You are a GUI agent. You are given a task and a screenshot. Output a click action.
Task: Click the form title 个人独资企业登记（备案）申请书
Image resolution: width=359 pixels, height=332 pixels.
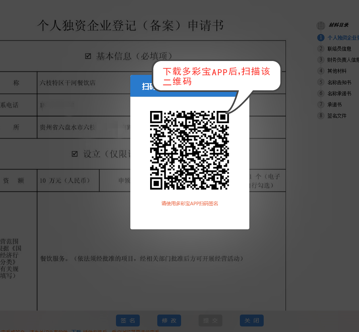(x=130, y=25)
